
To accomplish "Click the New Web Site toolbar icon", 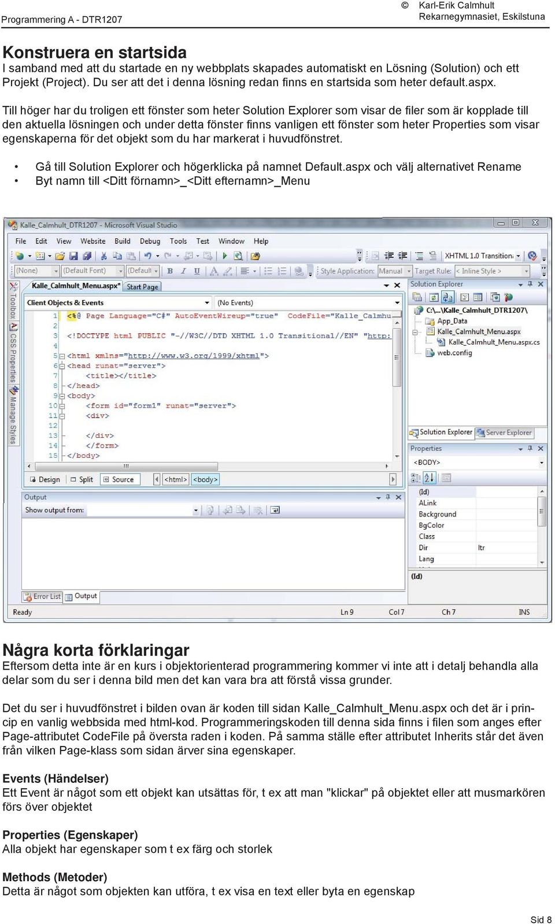I will (21, 256).
